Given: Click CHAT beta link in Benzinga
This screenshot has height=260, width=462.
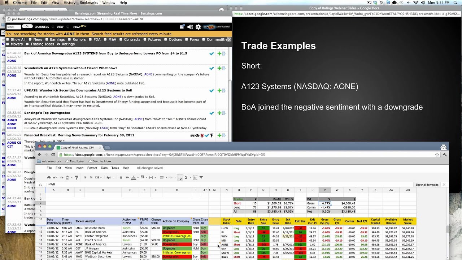Looking at the screenshot, I should (79, 27).
